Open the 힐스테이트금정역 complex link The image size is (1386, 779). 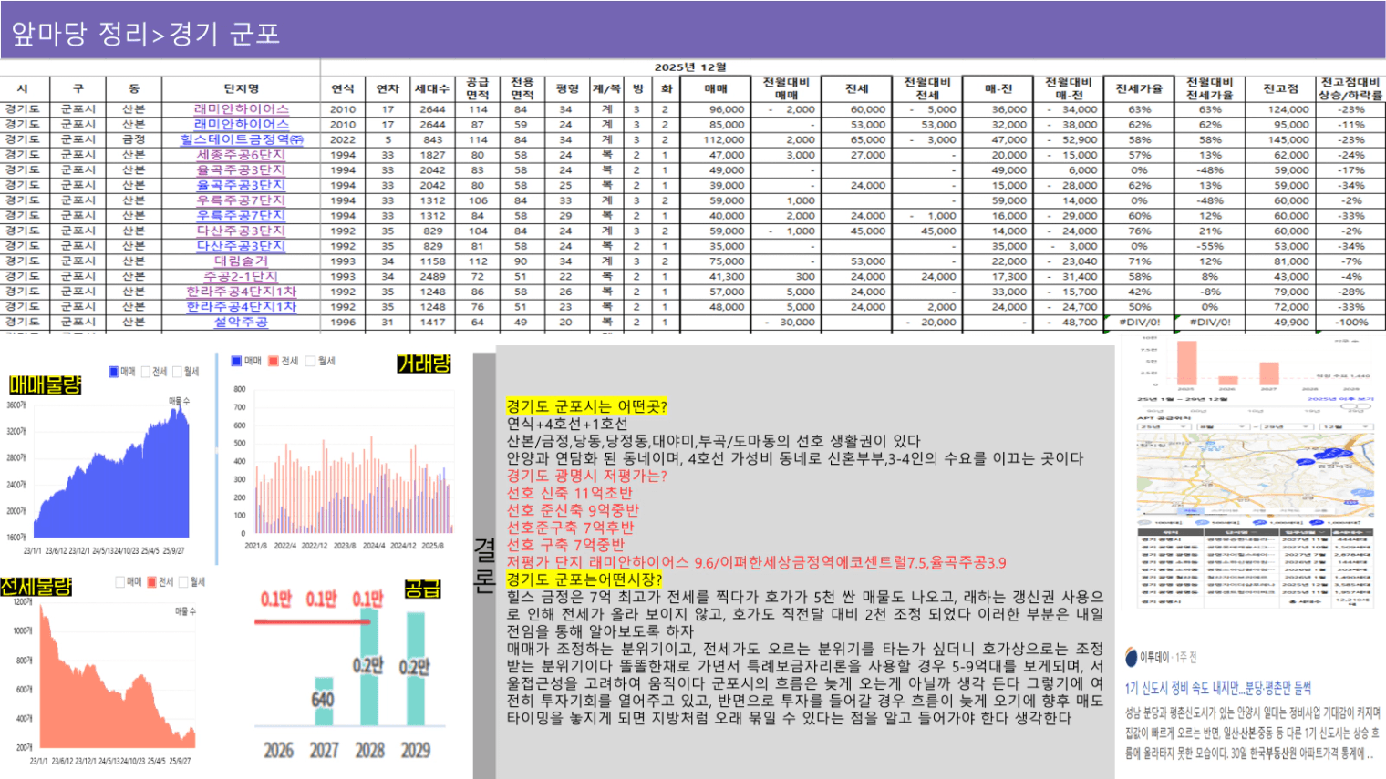tap(241, 139)
